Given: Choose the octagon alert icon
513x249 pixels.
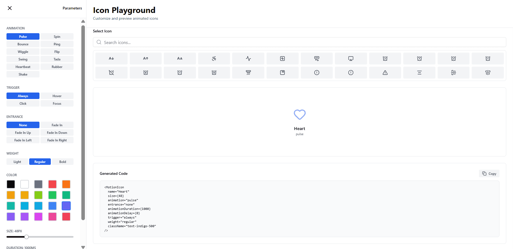Looking at the screenshot, I should click(x=351, y=72).
